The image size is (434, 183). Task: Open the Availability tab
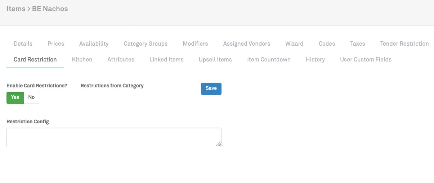pos(94,44)
